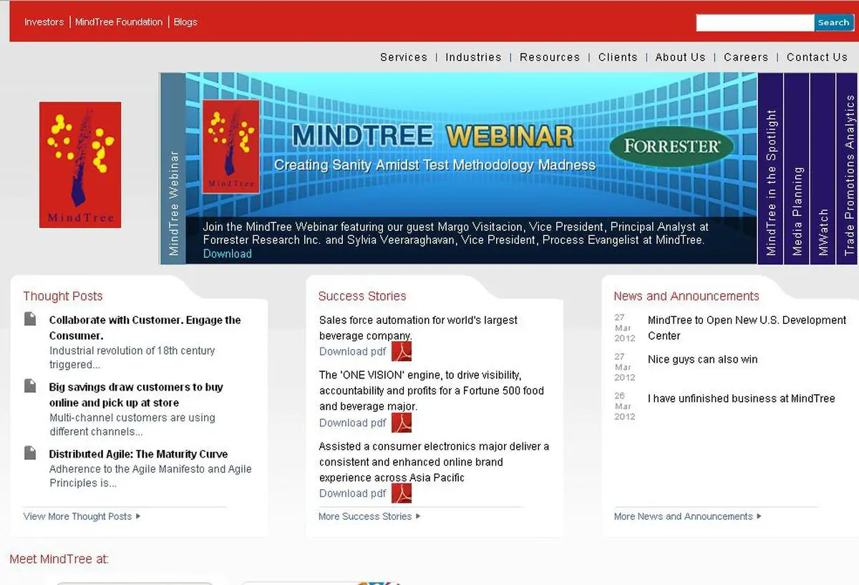Click Download pdf for 'ONE VISION' engine

[x=353, y=423]
